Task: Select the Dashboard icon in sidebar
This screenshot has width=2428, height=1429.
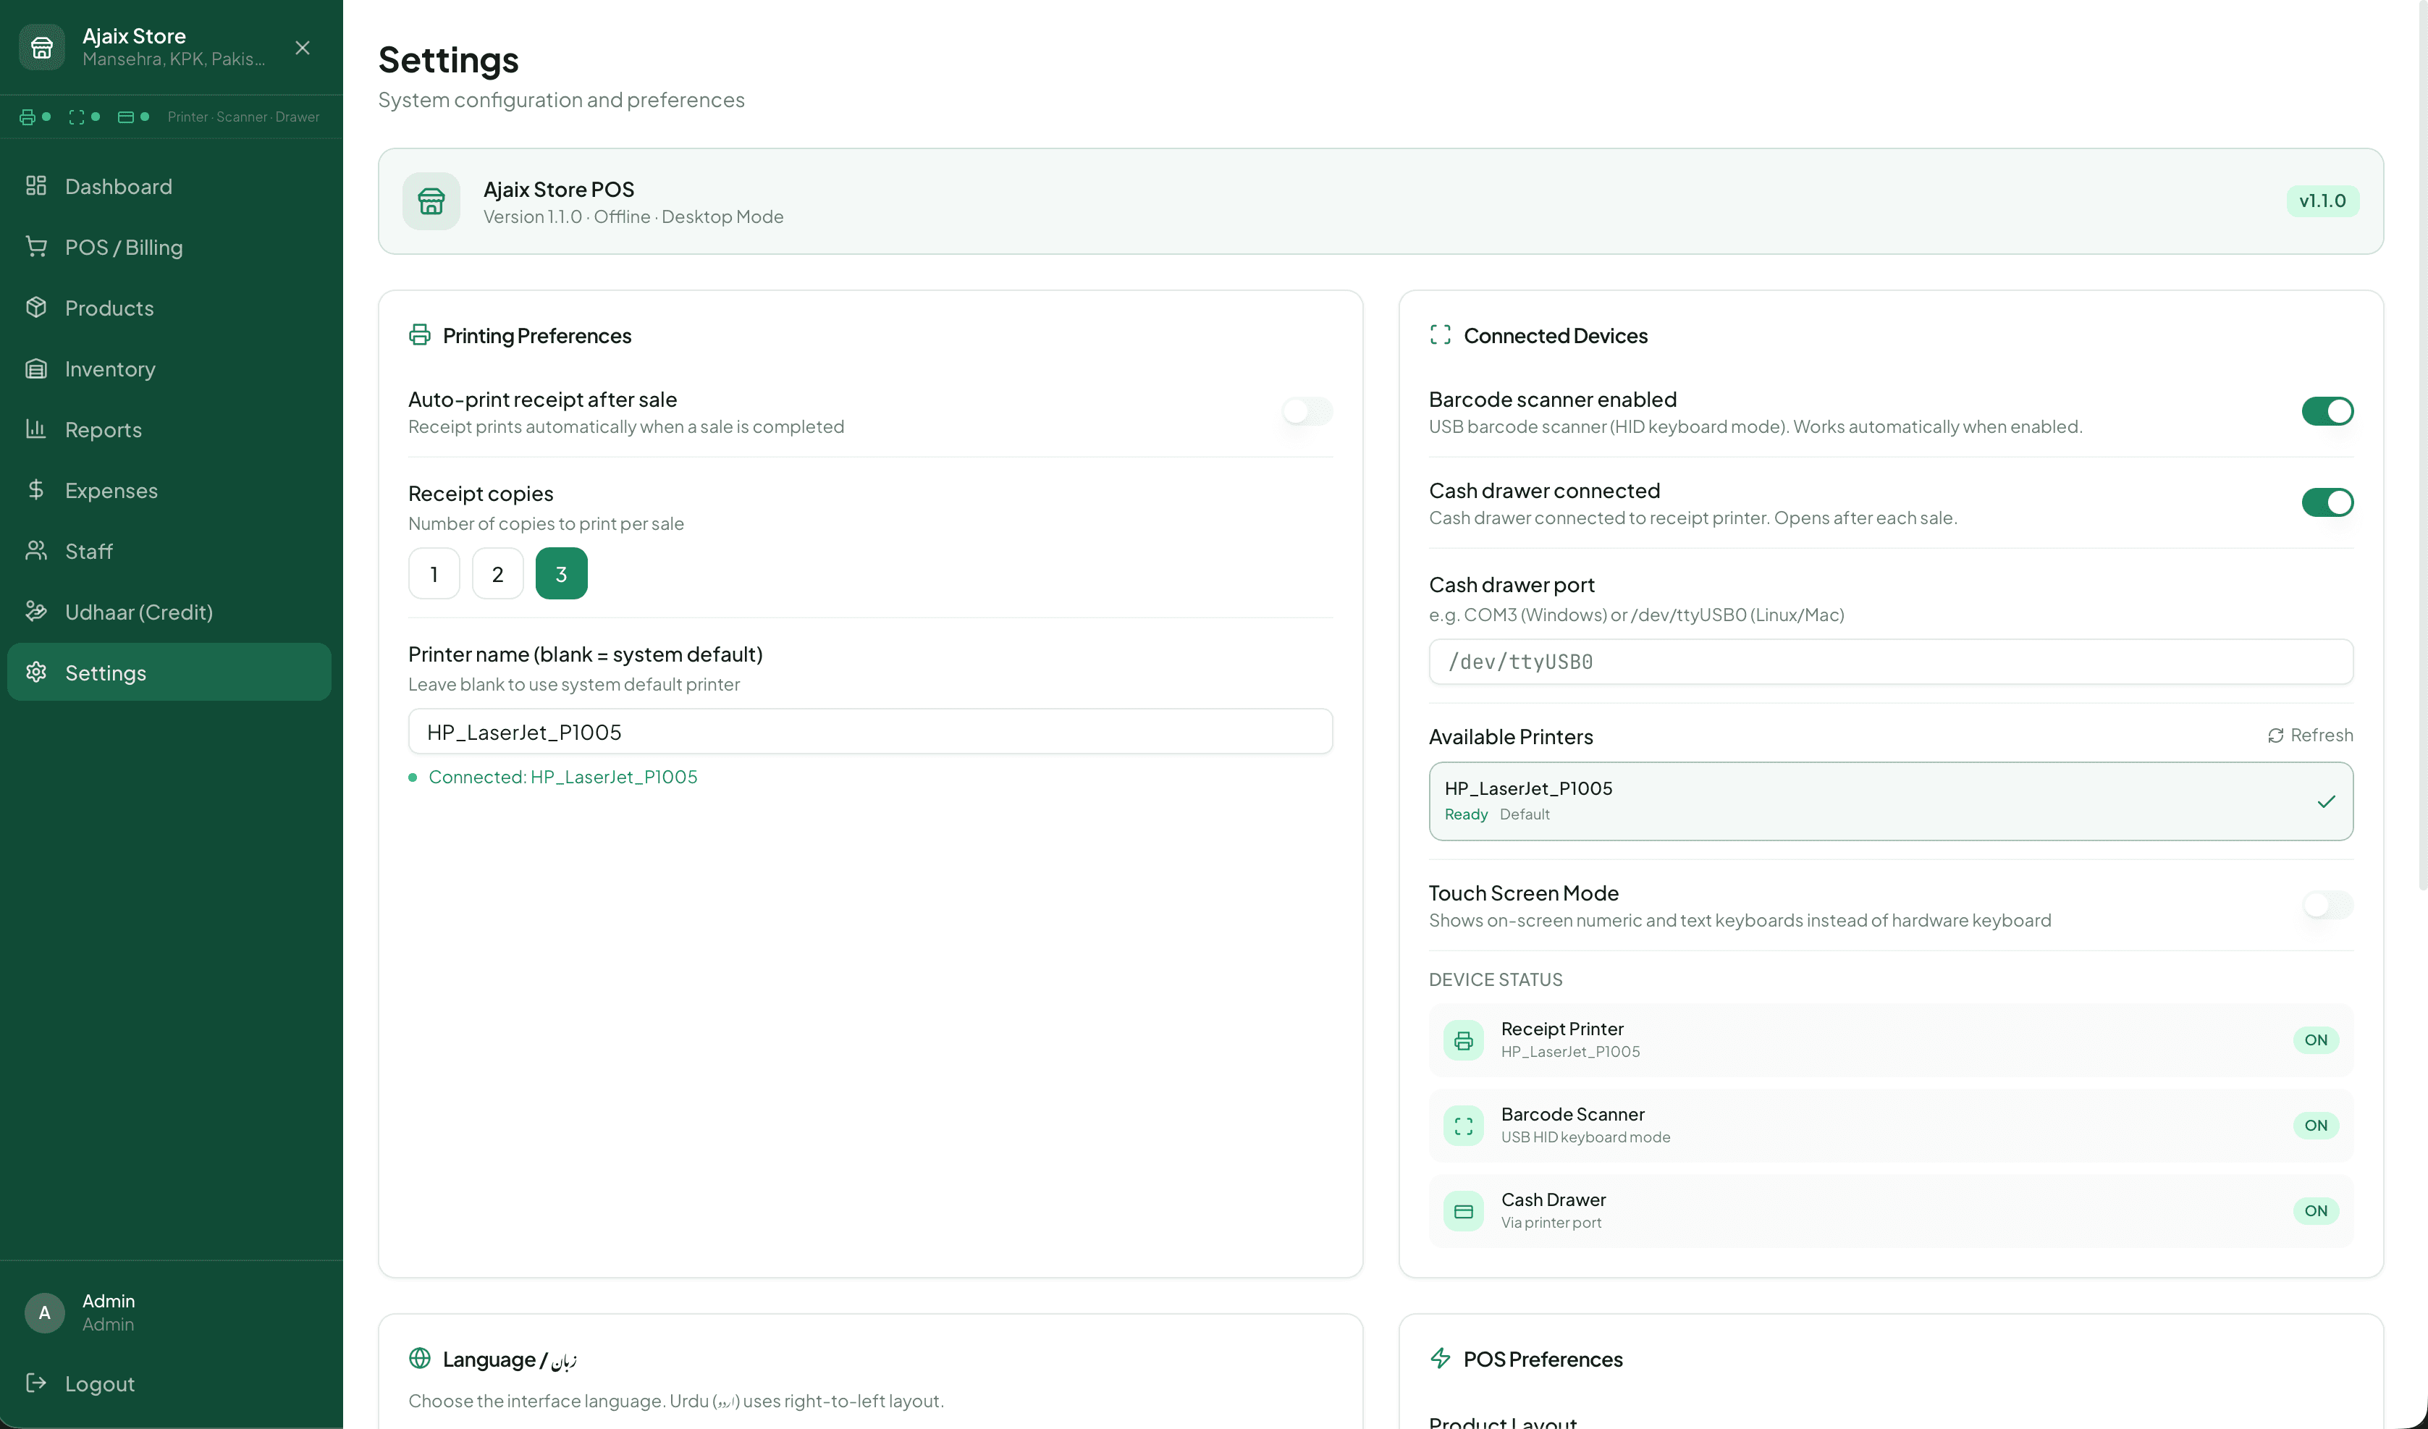Action: click(37, 186)
